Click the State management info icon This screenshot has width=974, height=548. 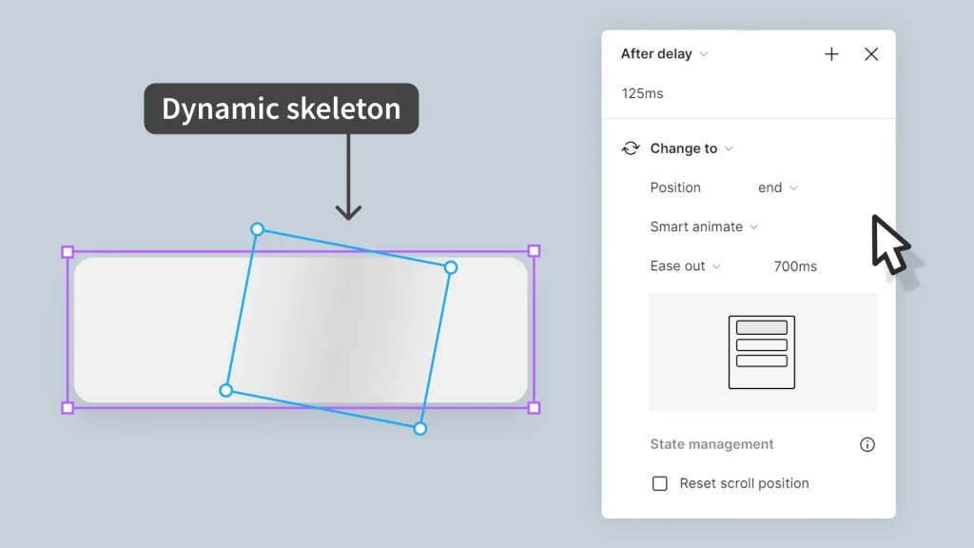tap(867, 444)
